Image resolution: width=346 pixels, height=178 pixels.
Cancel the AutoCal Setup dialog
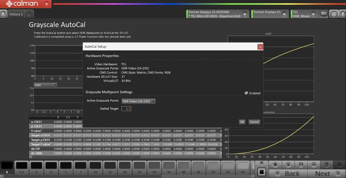[x=254, y=122]
